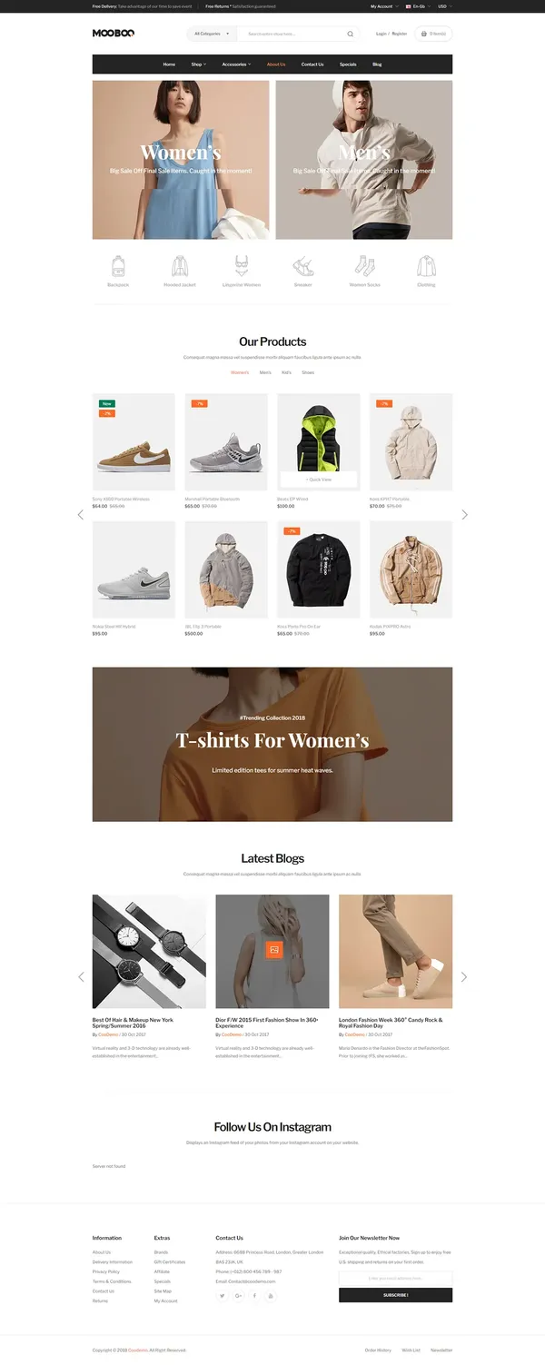Switch to the Men's products tab

pyautogui.click(x=265, y=372)
